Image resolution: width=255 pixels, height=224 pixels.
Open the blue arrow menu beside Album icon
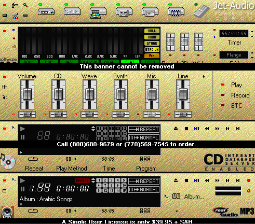tap(166, 196)
